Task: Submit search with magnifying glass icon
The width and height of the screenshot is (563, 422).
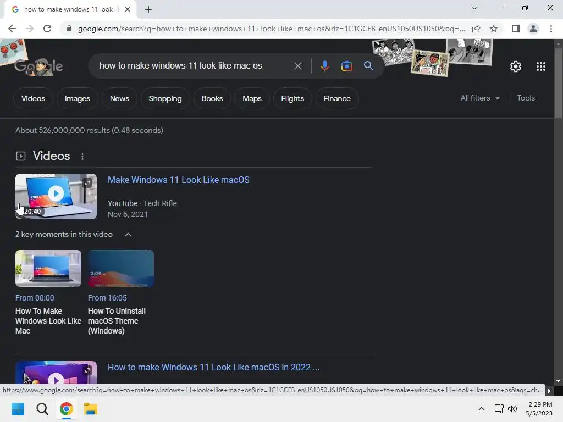Action: 368,66
